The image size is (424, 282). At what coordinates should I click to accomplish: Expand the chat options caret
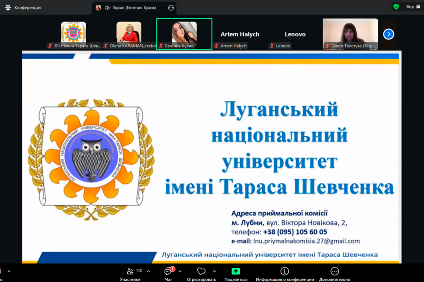point(180,271)
